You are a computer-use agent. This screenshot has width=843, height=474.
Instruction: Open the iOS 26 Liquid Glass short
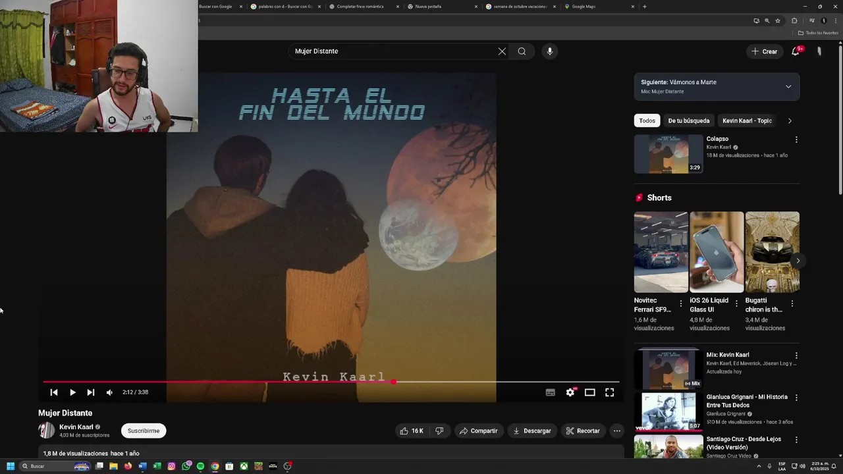(x=717, y=252)
